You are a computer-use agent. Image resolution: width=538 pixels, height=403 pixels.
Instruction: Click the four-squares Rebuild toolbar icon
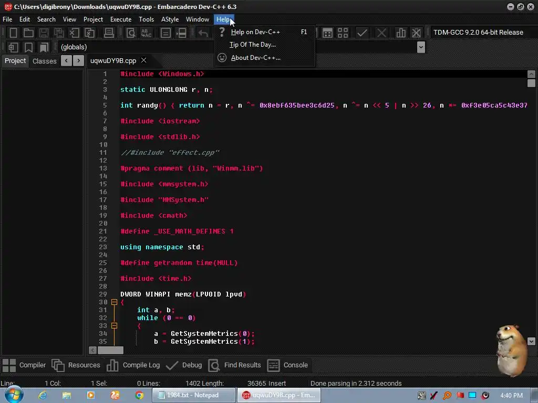(x=343, y=33)
